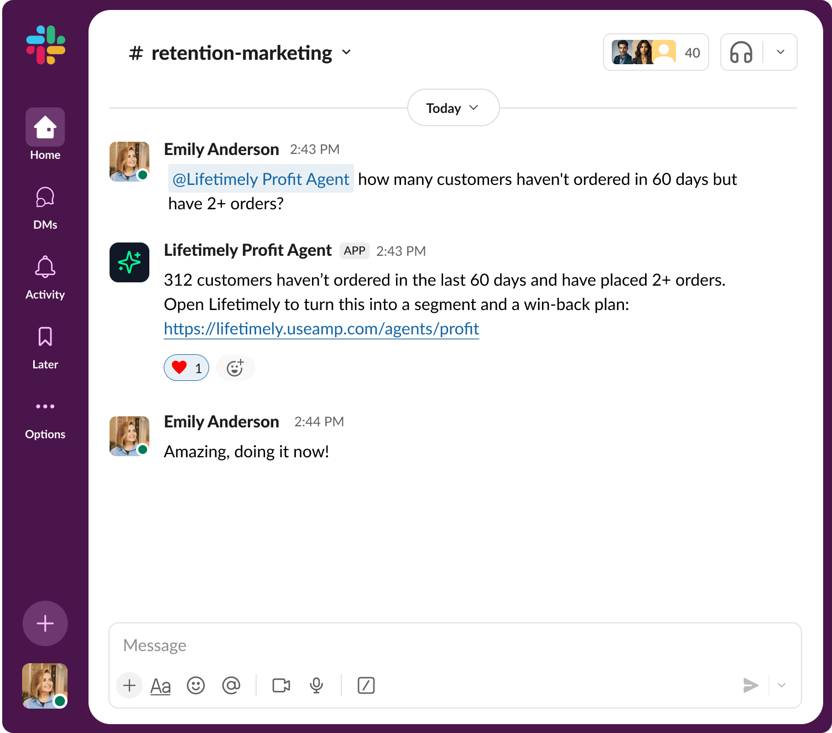
Task: Toggle text formatting Aa button
Action: 160,686
